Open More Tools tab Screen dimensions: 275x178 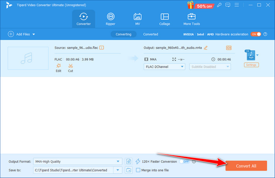click(x=192, y=19)
